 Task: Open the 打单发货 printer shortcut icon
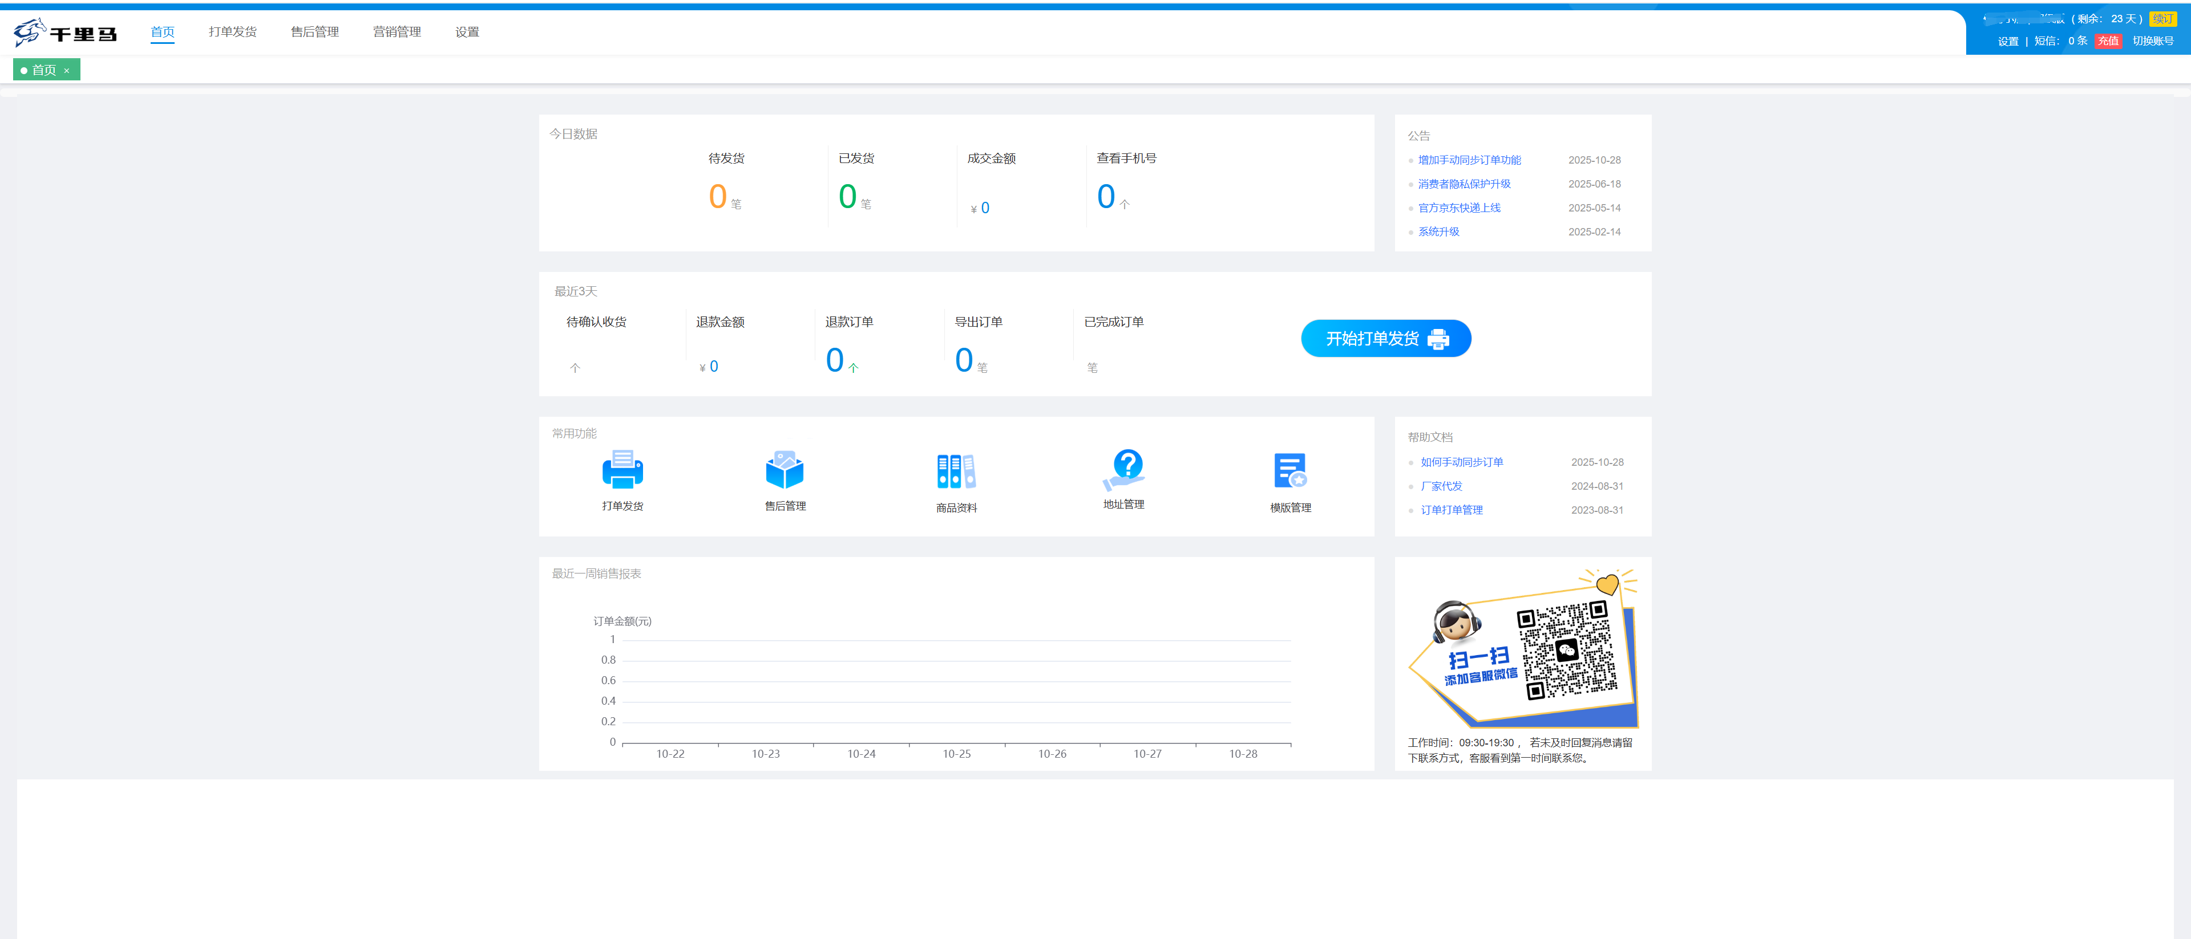pos(622,470)
